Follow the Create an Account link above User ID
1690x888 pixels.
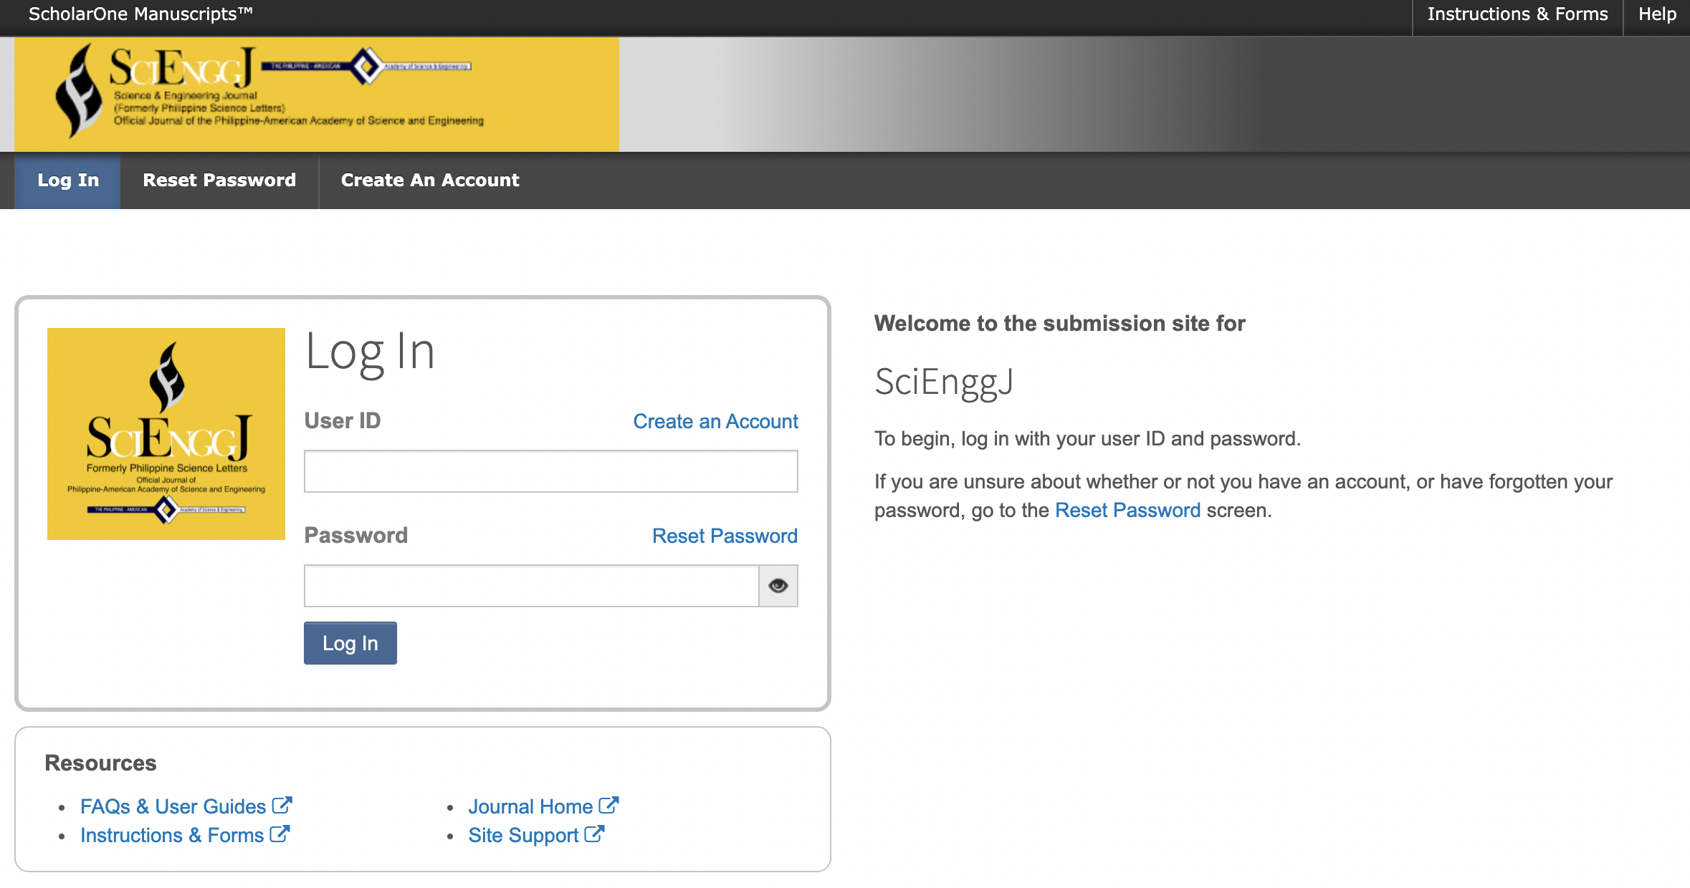click(x=715, y=421)
